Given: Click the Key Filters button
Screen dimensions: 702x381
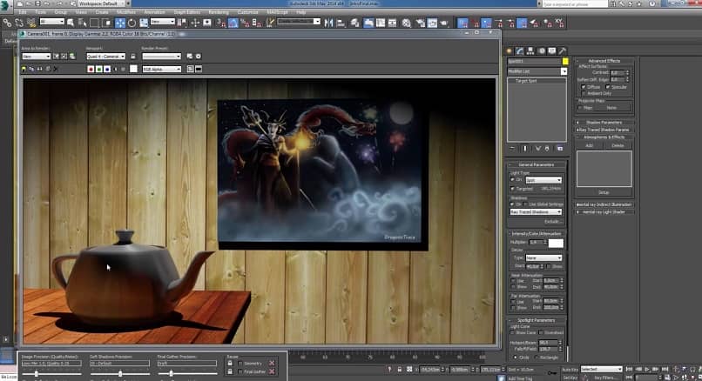Looking at the screenshot, I should pos(604,378).
